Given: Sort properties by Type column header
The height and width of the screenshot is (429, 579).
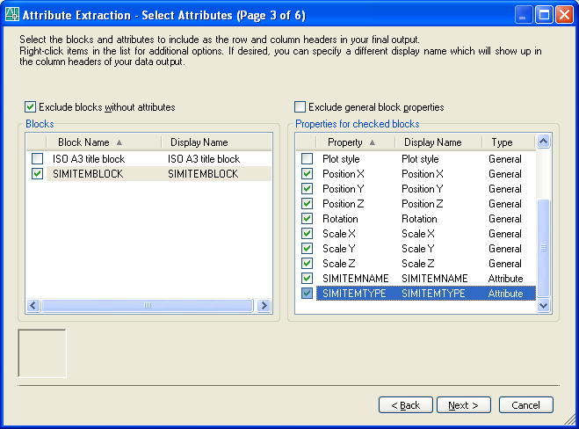Looking at the screenshot, I should tap(508, 142).
